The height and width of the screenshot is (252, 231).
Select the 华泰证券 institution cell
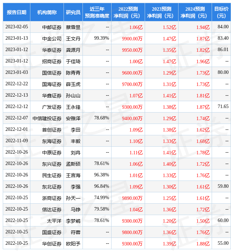click(52, 50)
